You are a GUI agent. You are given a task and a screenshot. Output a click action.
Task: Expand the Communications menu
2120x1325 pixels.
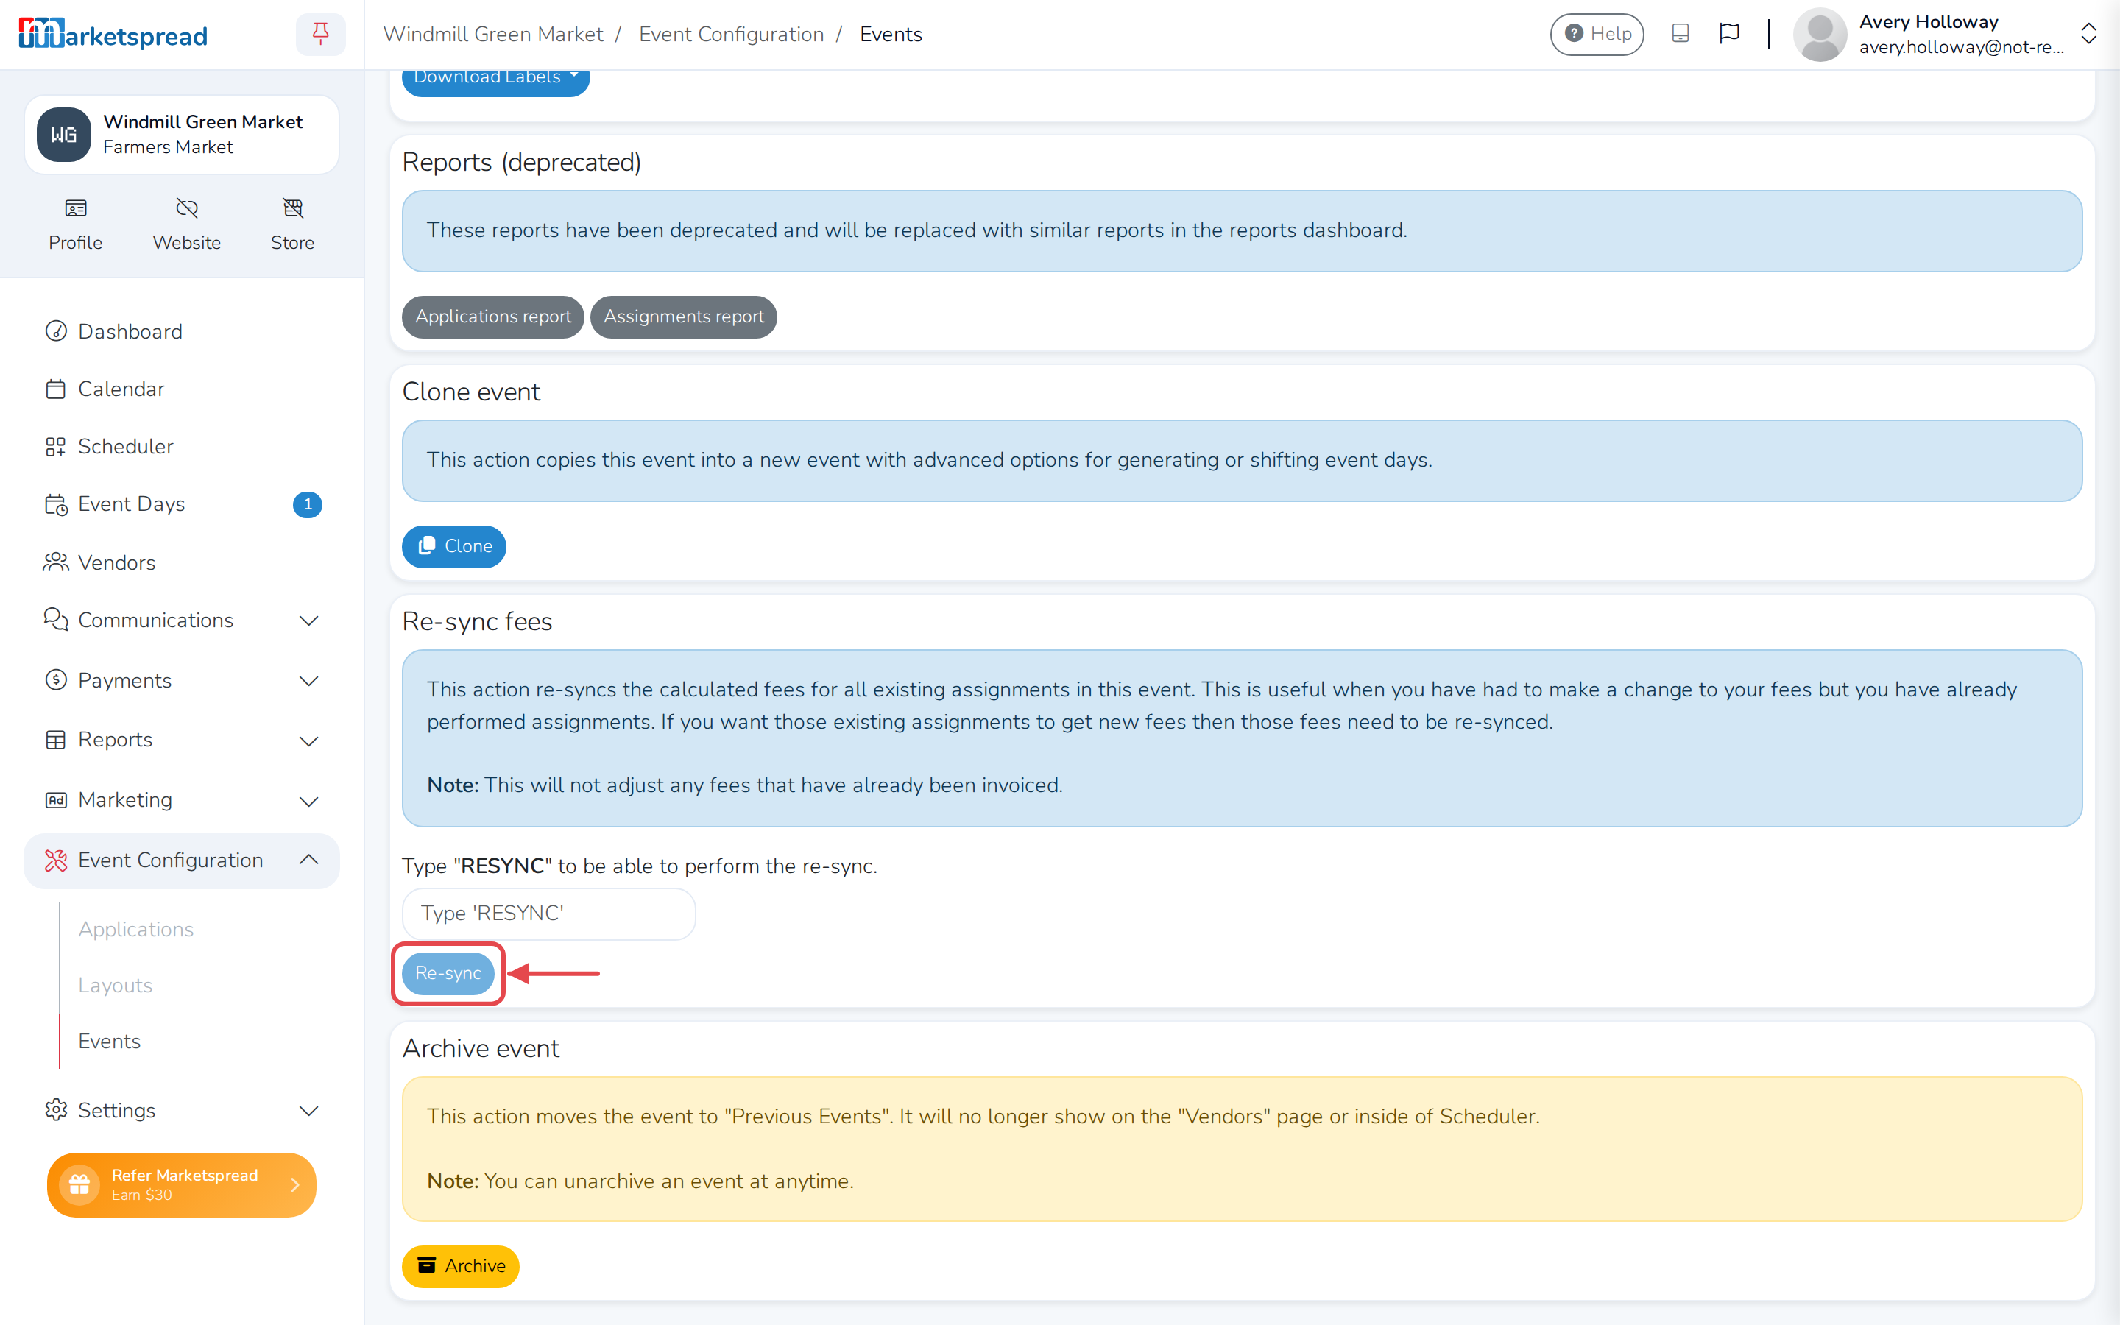pos(181,621)
